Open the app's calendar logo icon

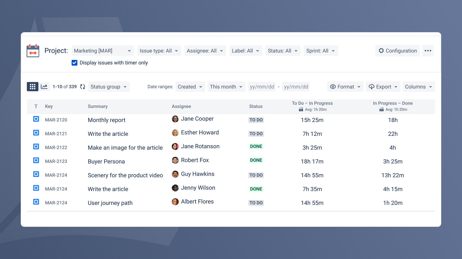(33, 51)
